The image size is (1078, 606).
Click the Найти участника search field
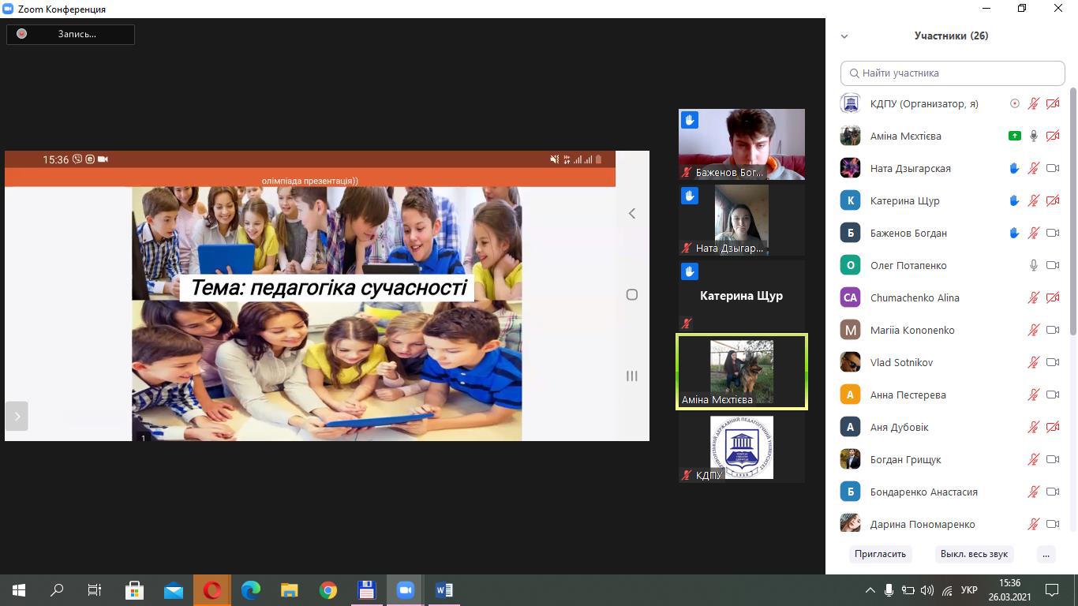pyautogui.click(x=953, y=73)
